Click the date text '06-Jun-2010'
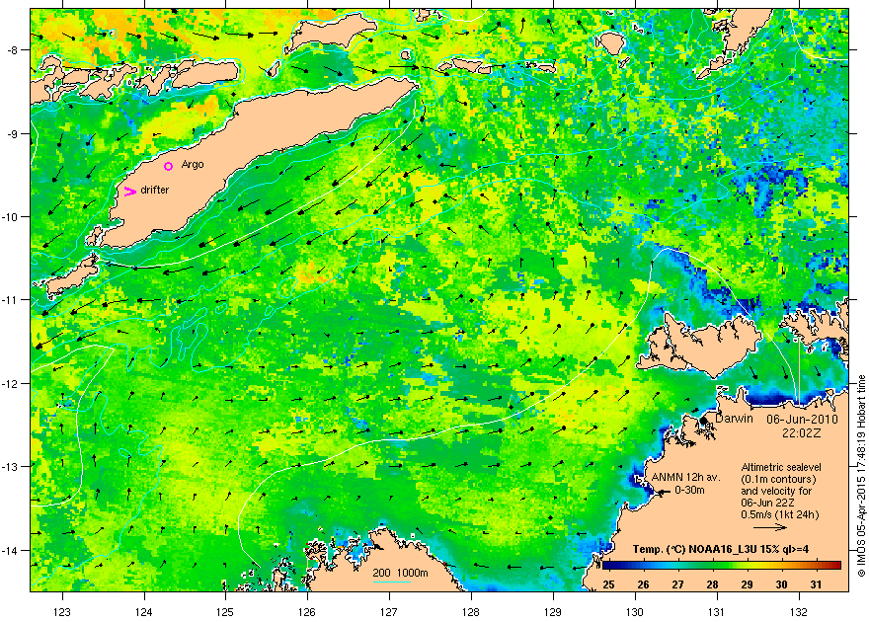The image size is (869, 622). tap(802, 420)
